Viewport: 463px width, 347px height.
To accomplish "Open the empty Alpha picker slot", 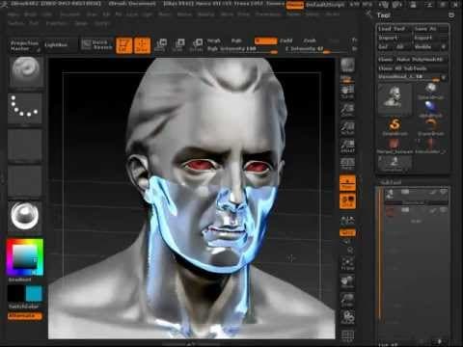I will tap(25, 146).
